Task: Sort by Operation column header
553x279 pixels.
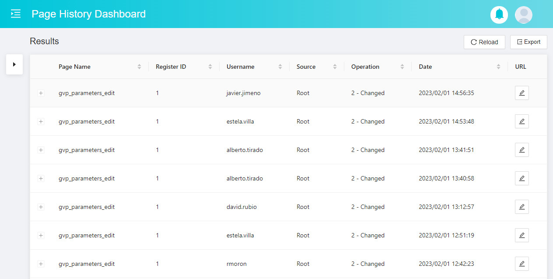Action: [x=365, y=67]
